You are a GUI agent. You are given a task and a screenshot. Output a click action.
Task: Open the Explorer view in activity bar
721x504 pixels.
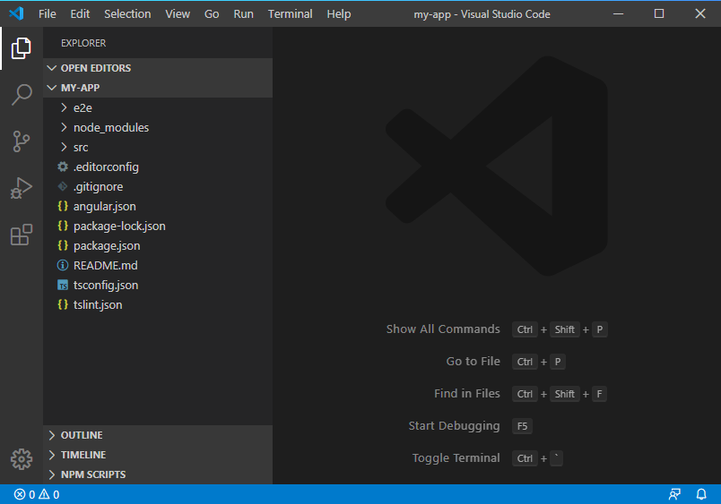tap(22, 48)
